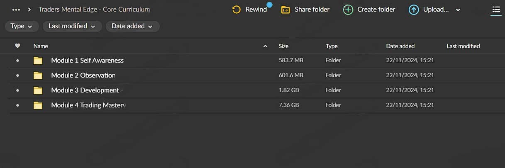505x168 pixels.
Task: Sort by the Size column header
Action: coord(283,46)
